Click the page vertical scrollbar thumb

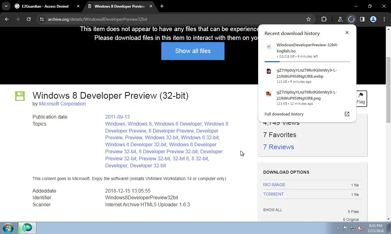tap(388, 90)
